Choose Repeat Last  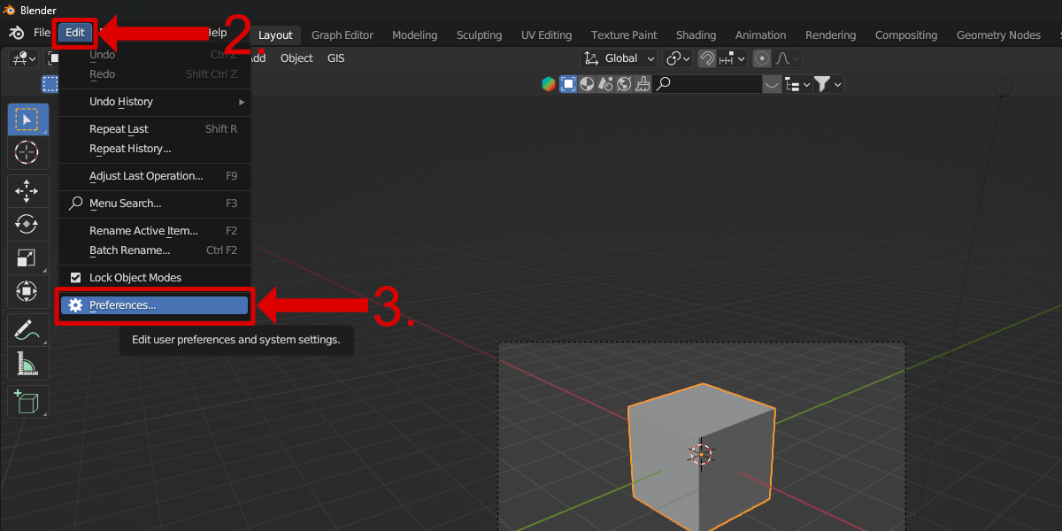(155, 129)
